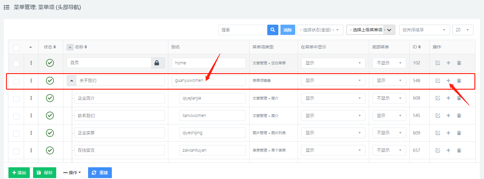Click the 搜索 input field
The width and height of the screenshot is (484, 179).
click(x=243, y=30)
